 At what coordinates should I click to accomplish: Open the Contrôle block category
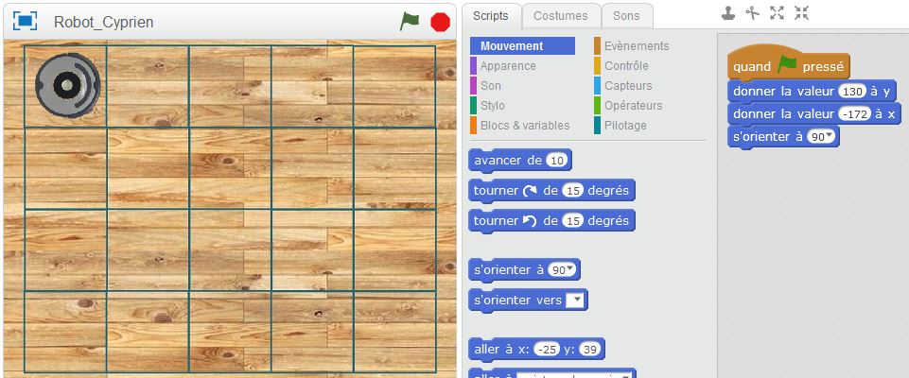626,66
